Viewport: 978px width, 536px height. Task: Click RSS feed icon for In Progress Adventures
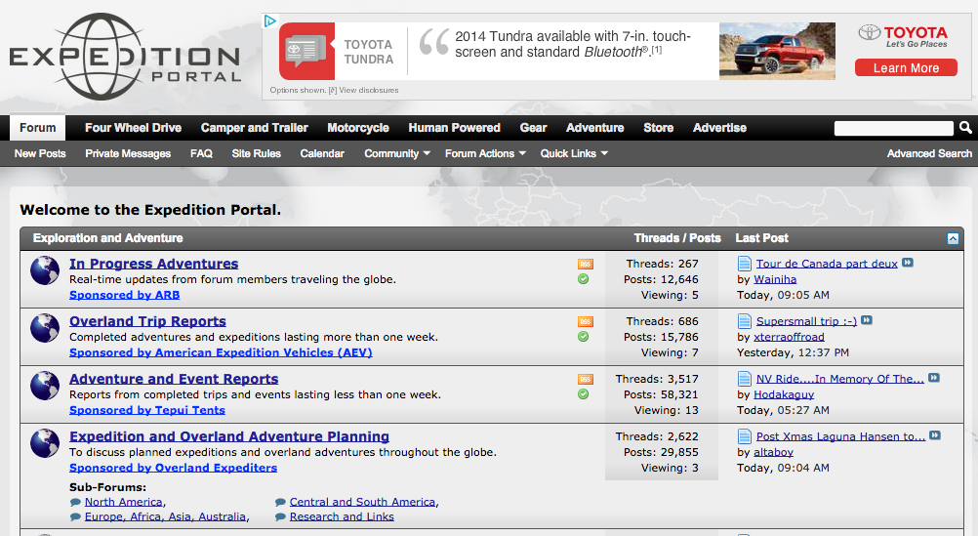[585, 264]
